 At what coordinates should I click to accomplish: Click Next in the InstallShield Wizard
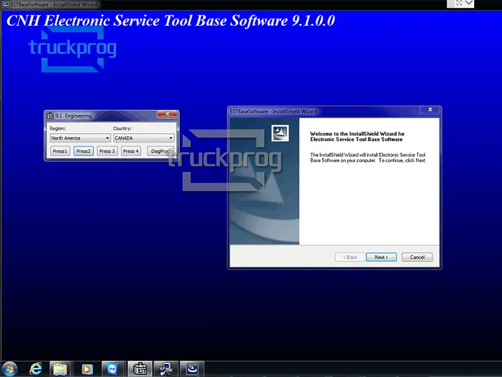[x=382, y=257]
